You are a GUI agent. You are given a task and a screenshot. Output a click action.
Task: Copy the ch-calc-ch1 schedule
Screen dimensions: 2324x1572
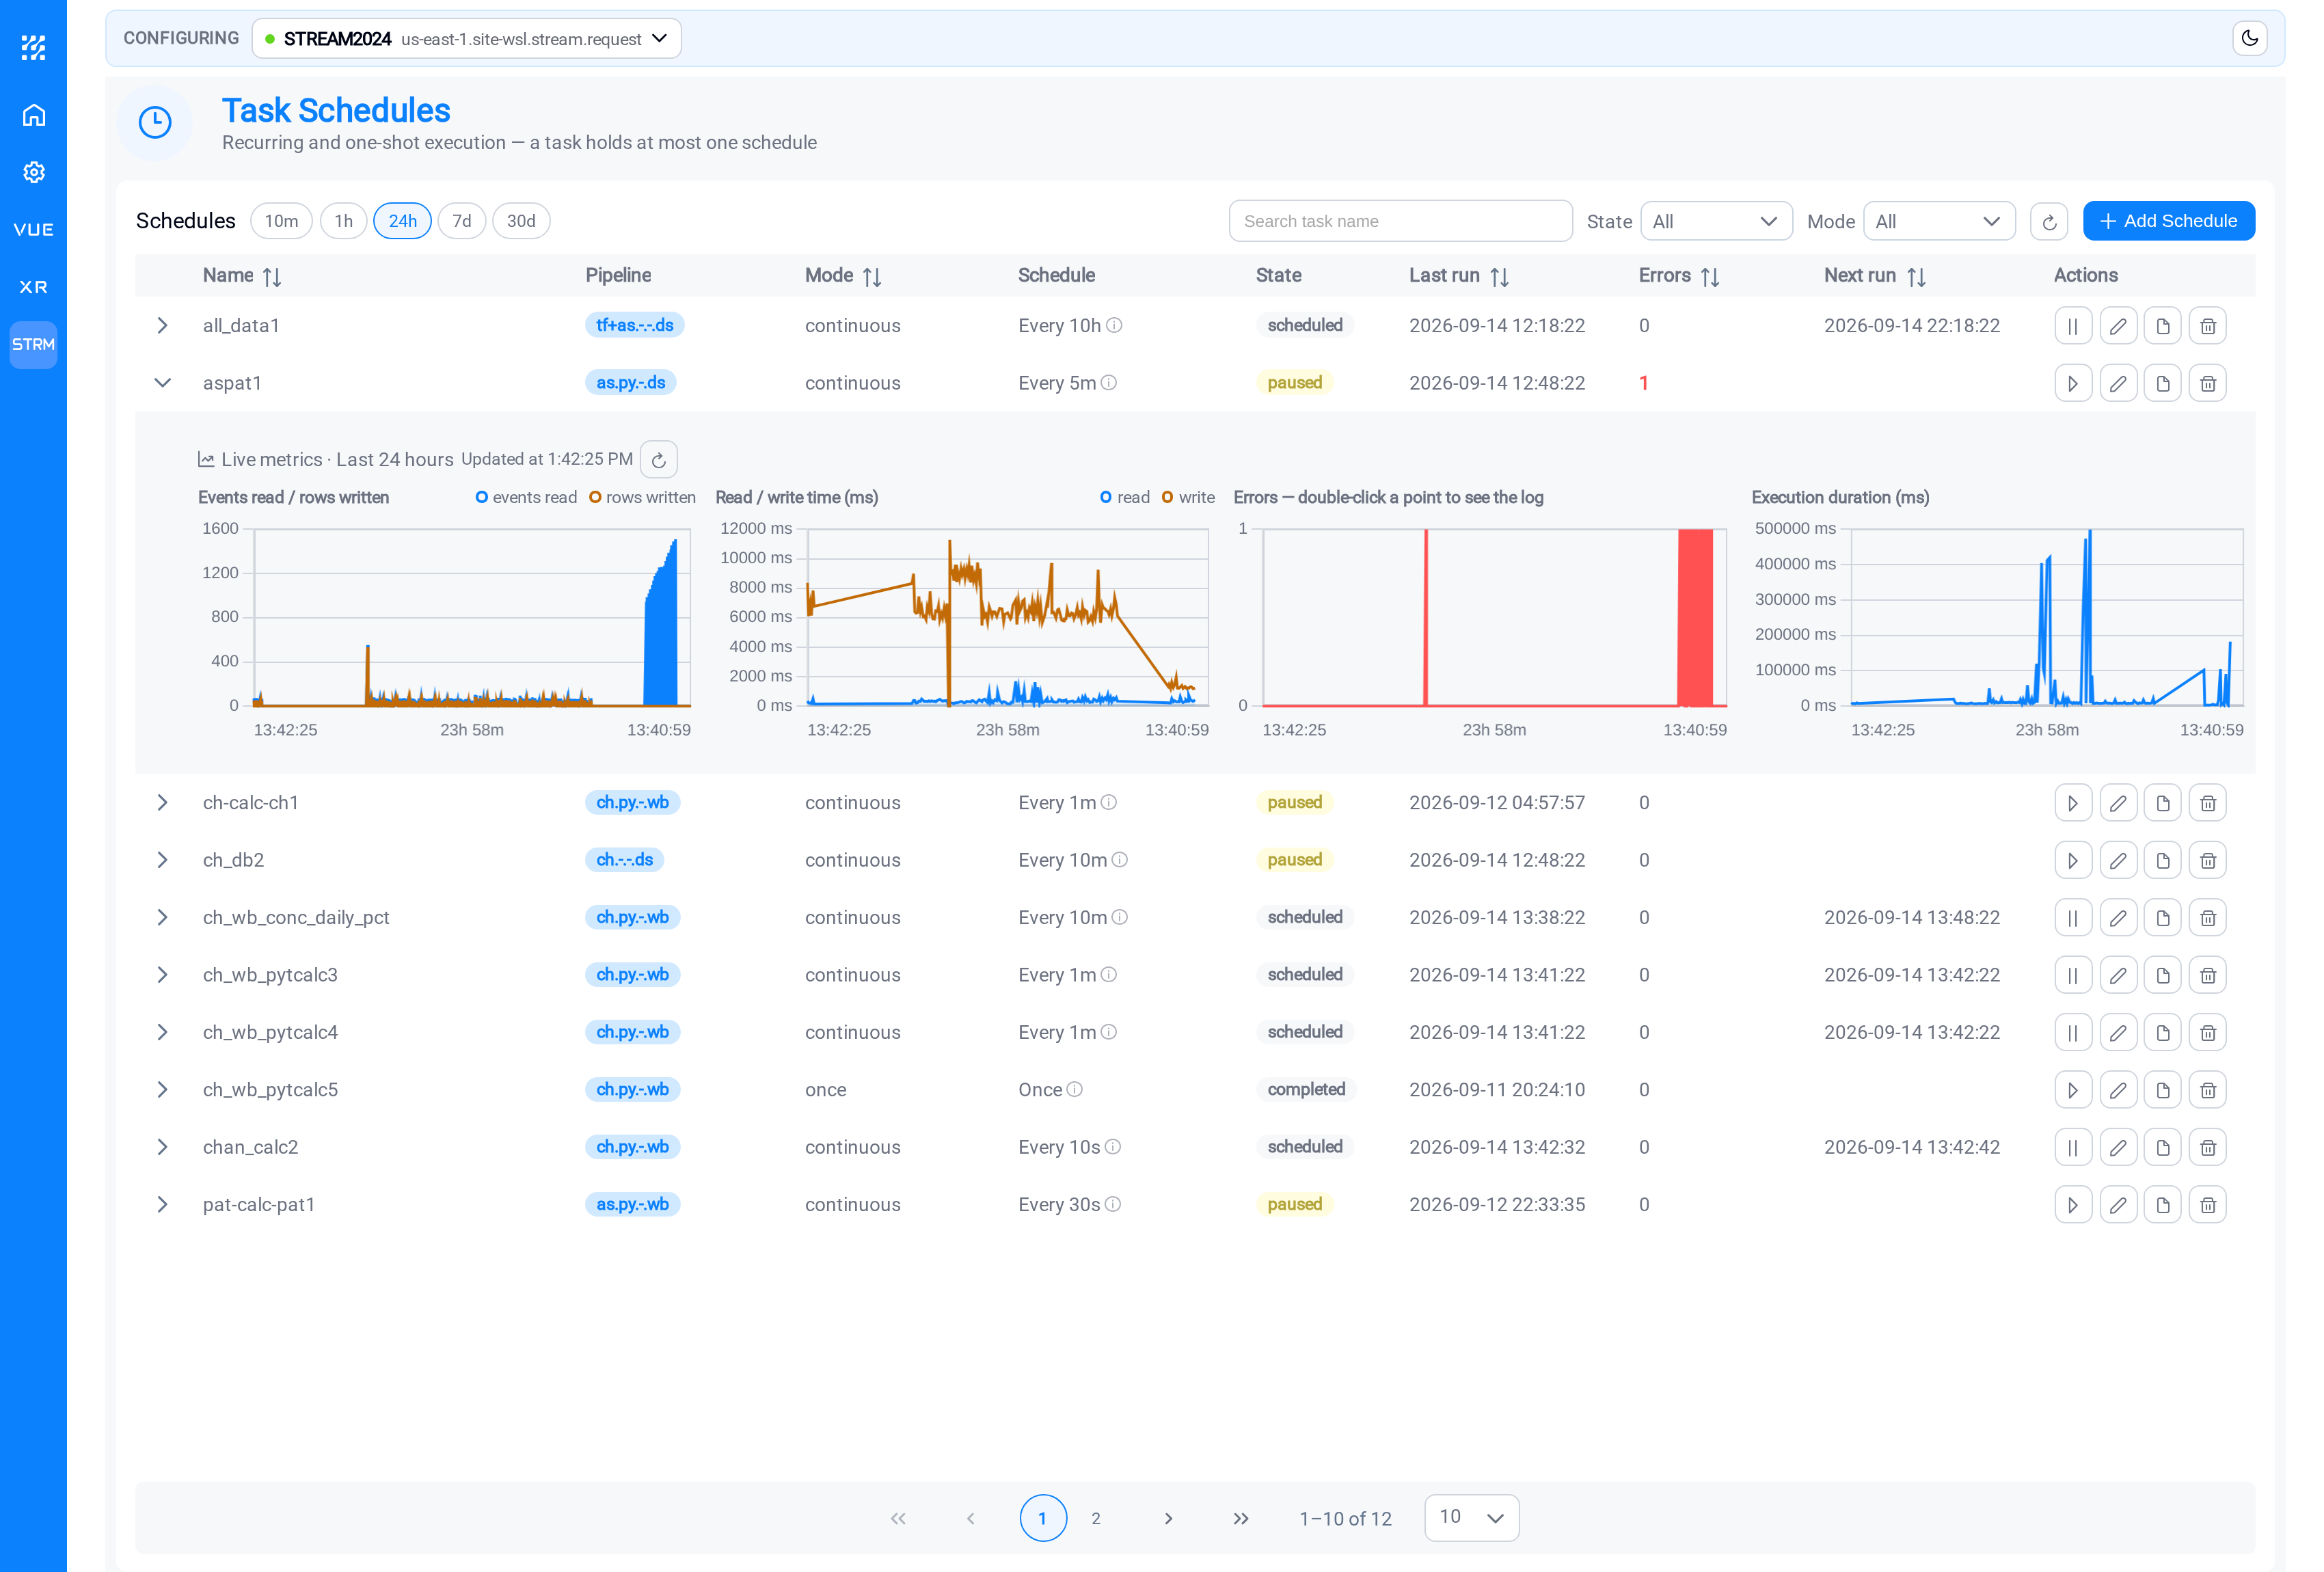click(x=2163, y=803)
